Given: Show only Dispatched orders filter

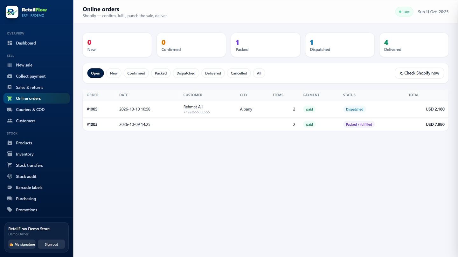Looking at the screenshot, I should [x=186, y=73].
